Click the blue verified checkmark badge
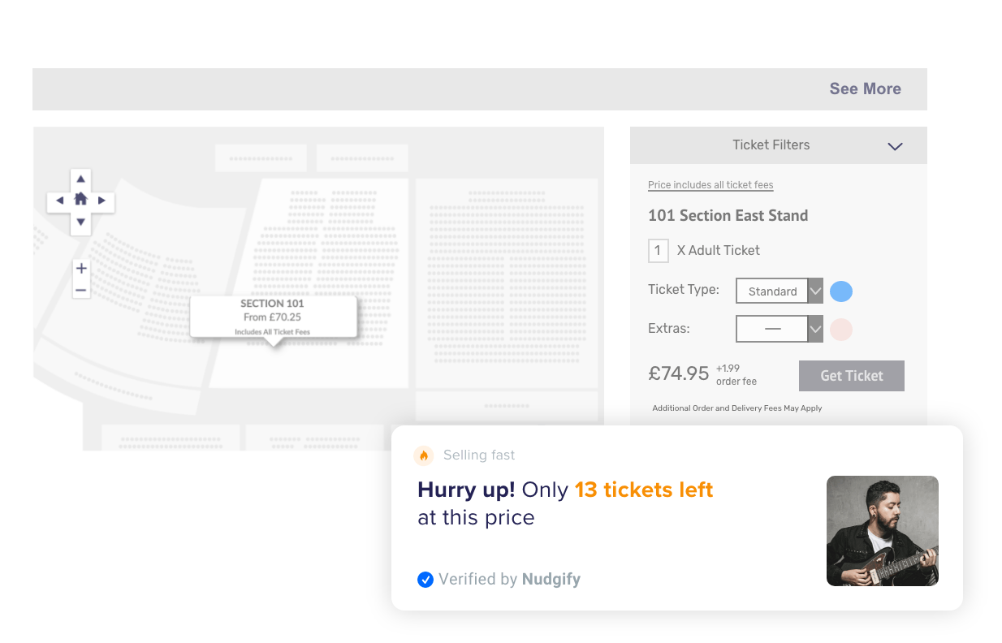The height and width of the screenshot is (643, 1002). coord(425,580)
